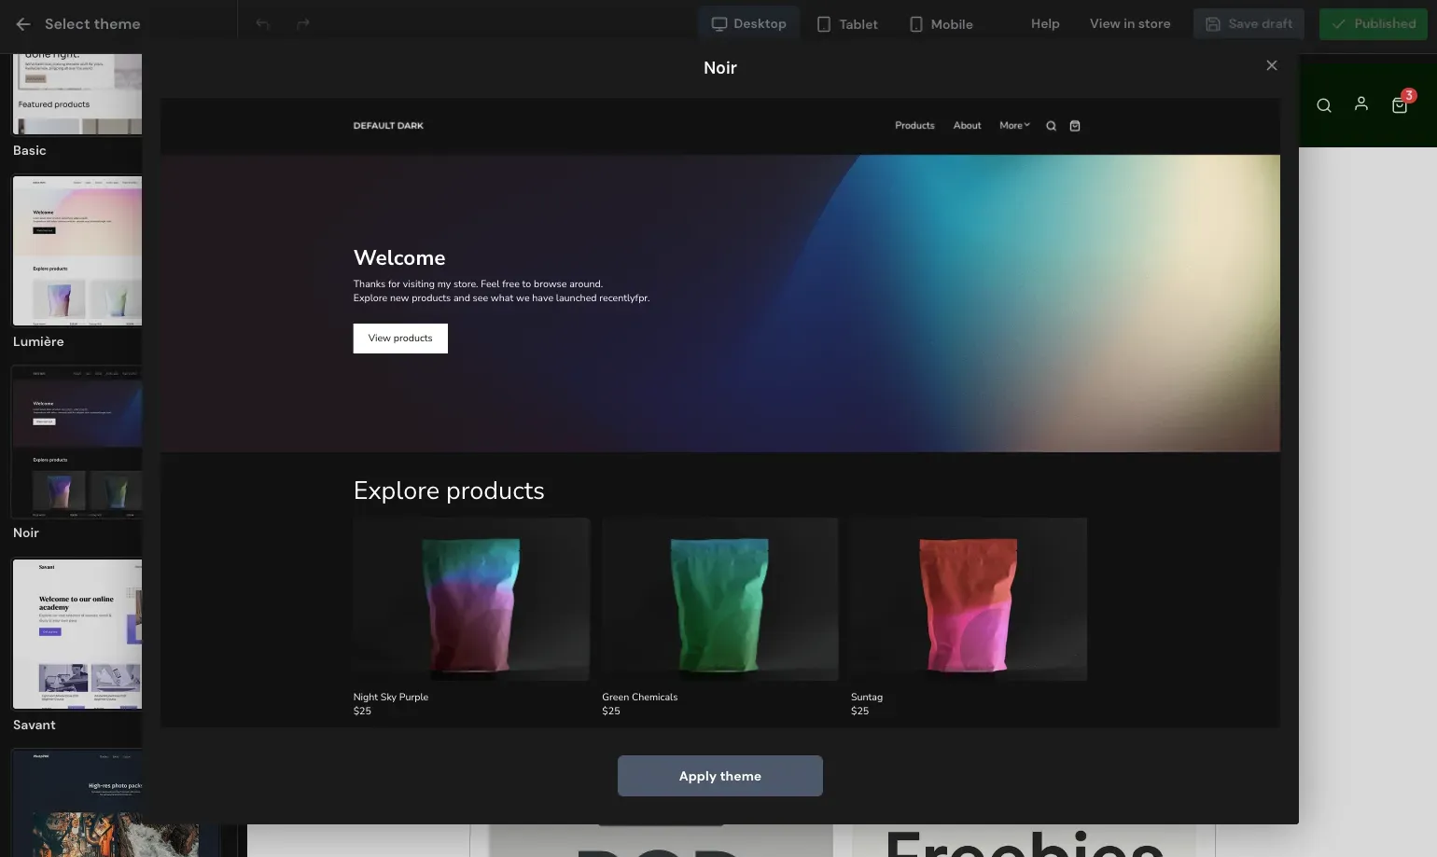Open Products in the preview navigation
1437x857 pixels.
coord(914,126)
